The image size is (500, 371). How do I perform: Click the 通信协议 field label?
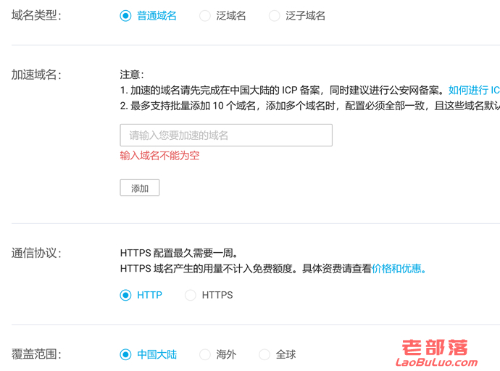pyautogui.click(x=36, y=253)
